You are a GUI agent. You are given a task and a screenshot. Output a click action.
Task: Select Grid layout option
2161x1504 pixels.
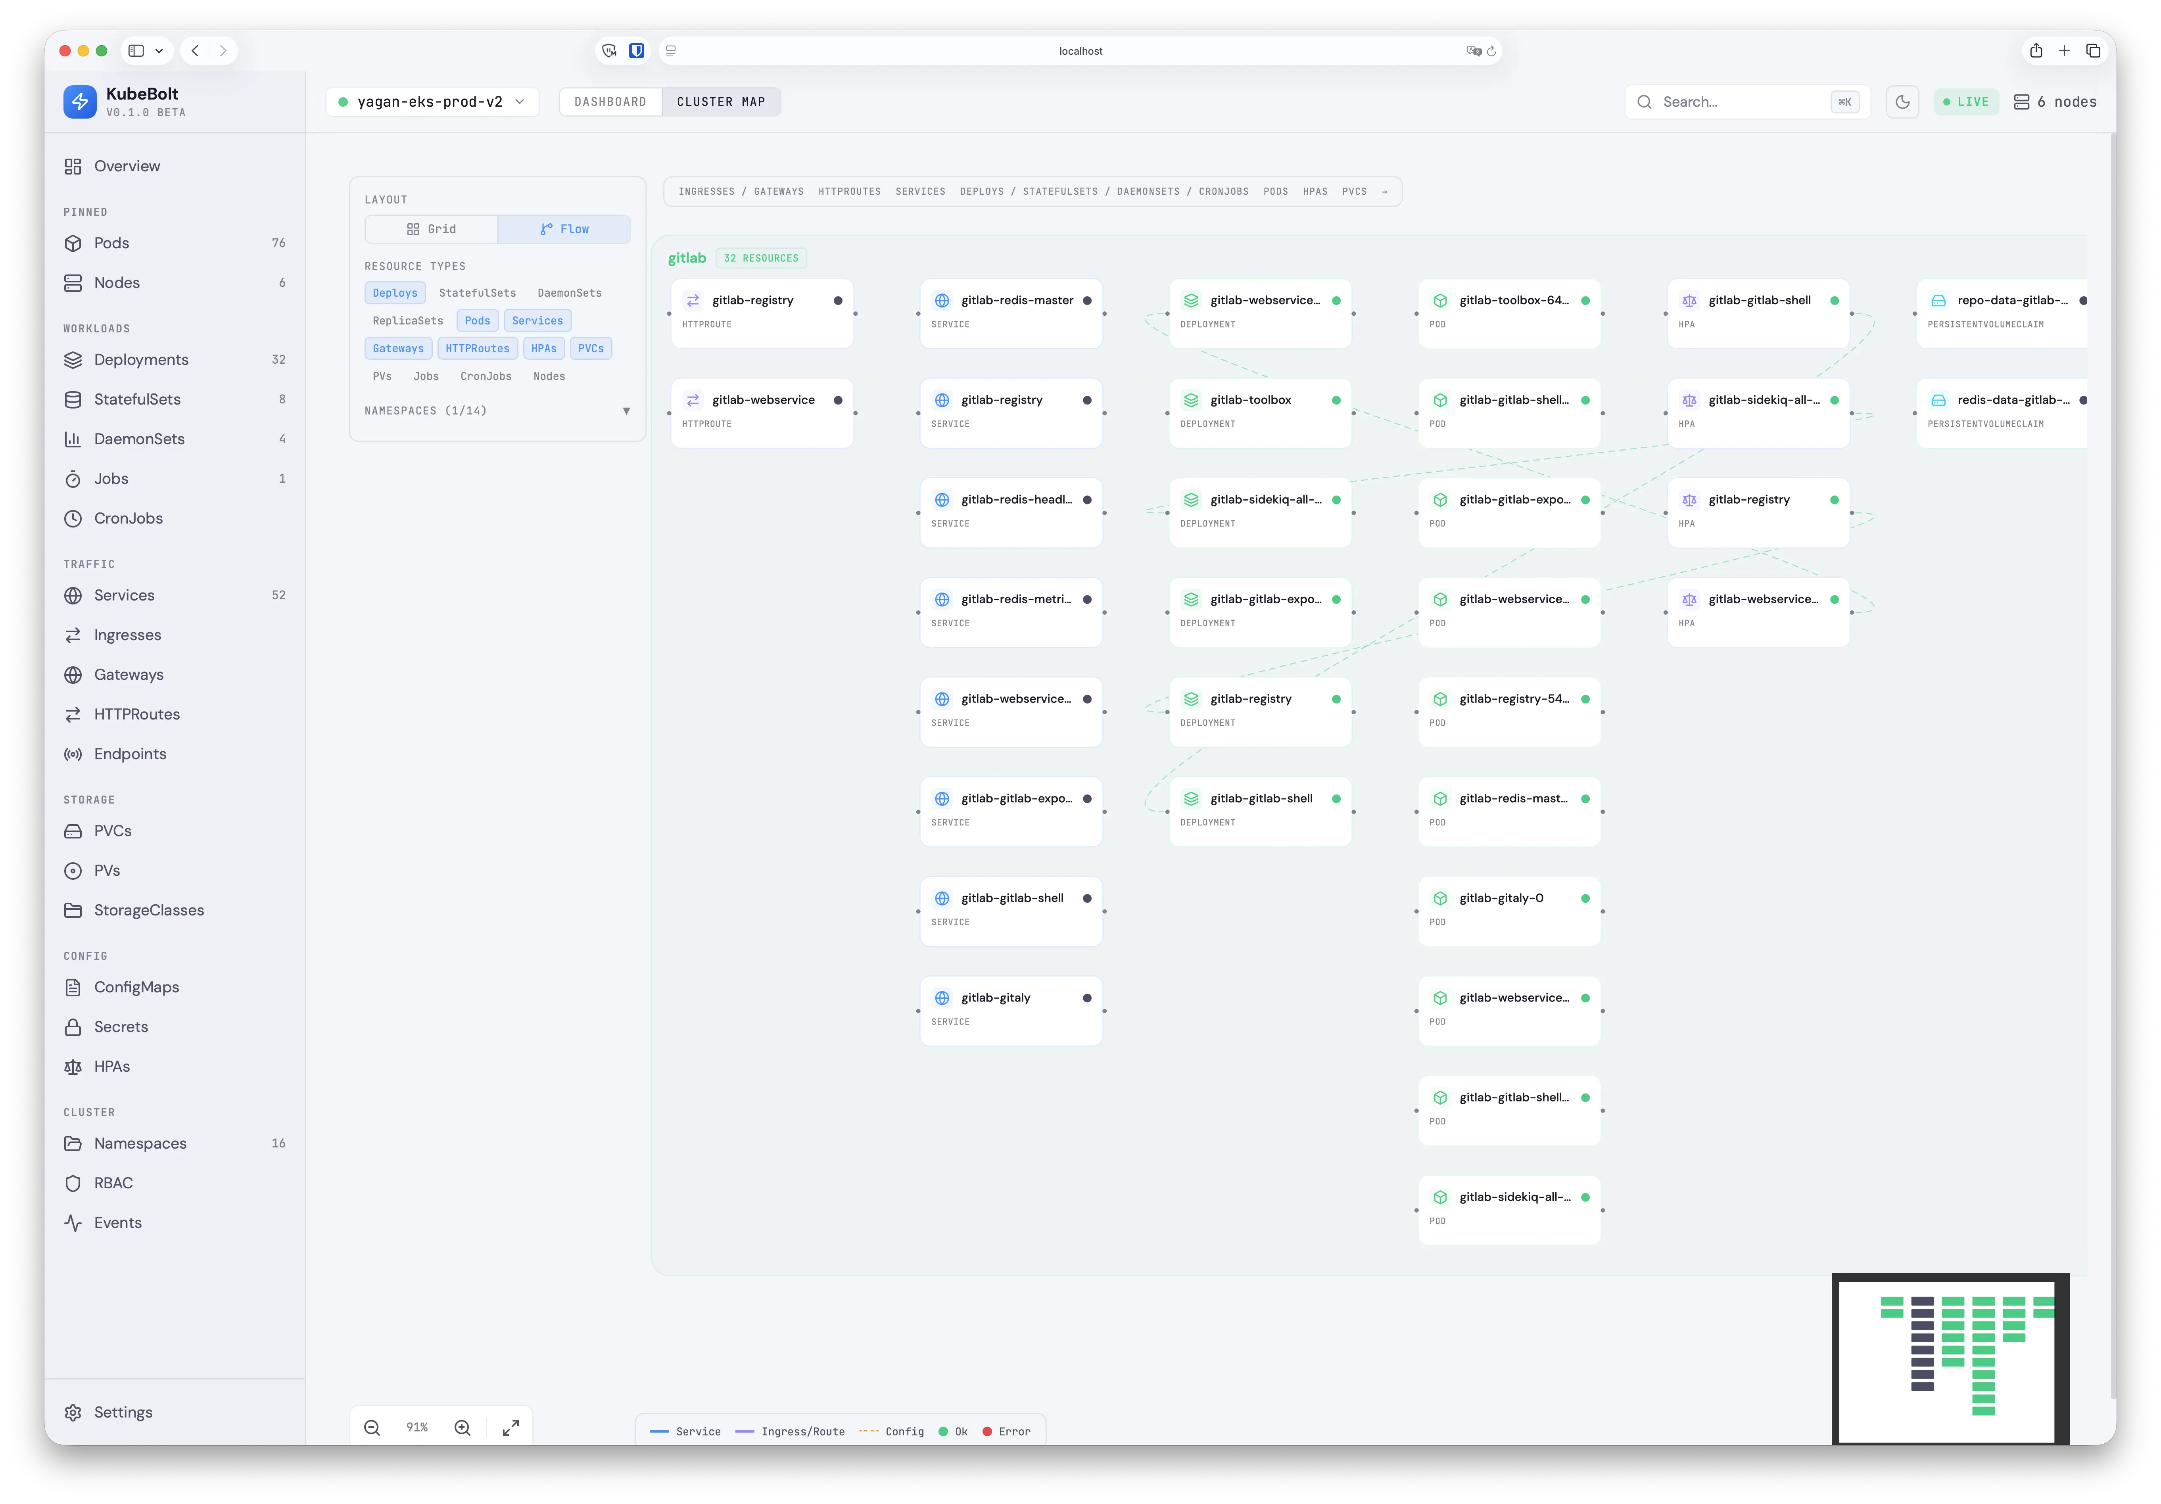click(431, 229)
